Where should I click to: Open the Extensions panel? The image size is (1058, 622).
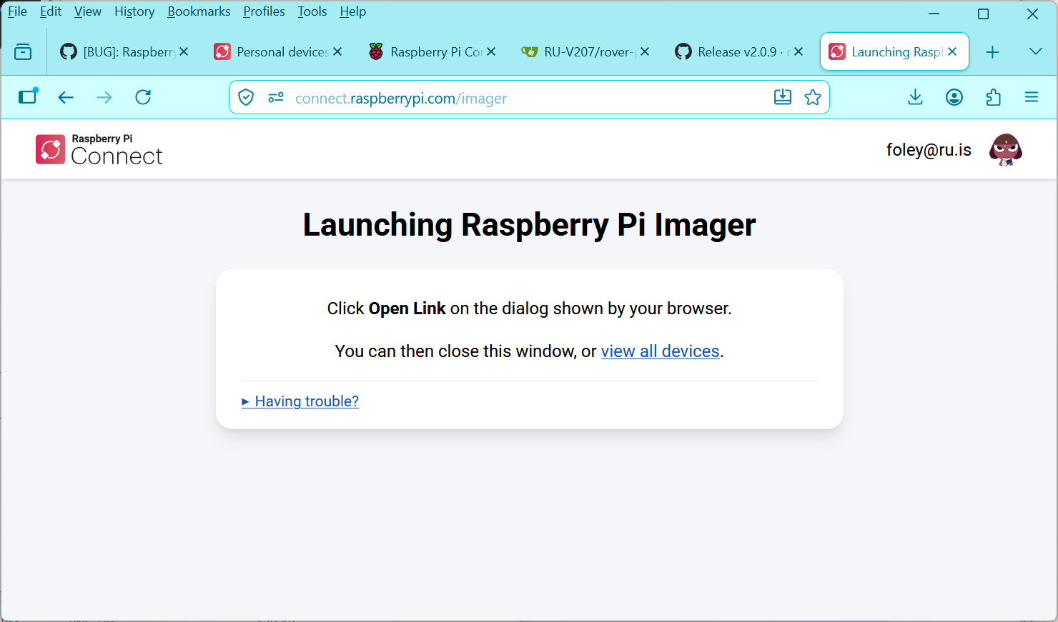point(993,97)
